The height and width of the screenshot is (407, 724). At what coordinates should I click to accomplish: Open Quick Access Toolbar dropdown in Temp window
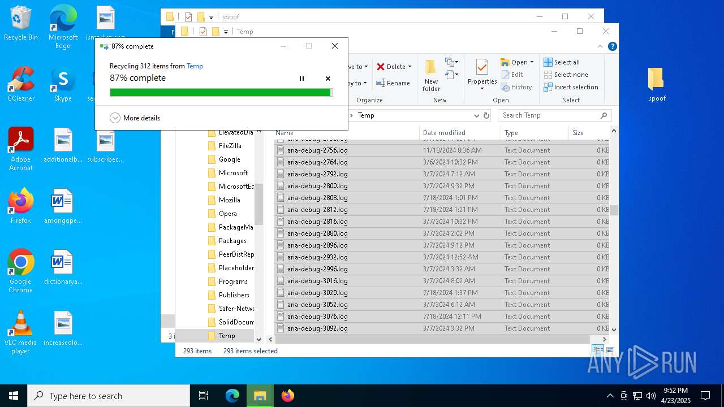click(226, 32)
